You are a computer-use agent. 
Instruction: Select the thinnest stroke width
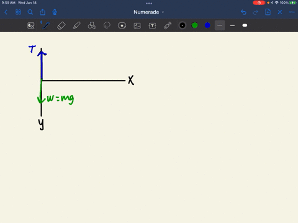(220, 25)
